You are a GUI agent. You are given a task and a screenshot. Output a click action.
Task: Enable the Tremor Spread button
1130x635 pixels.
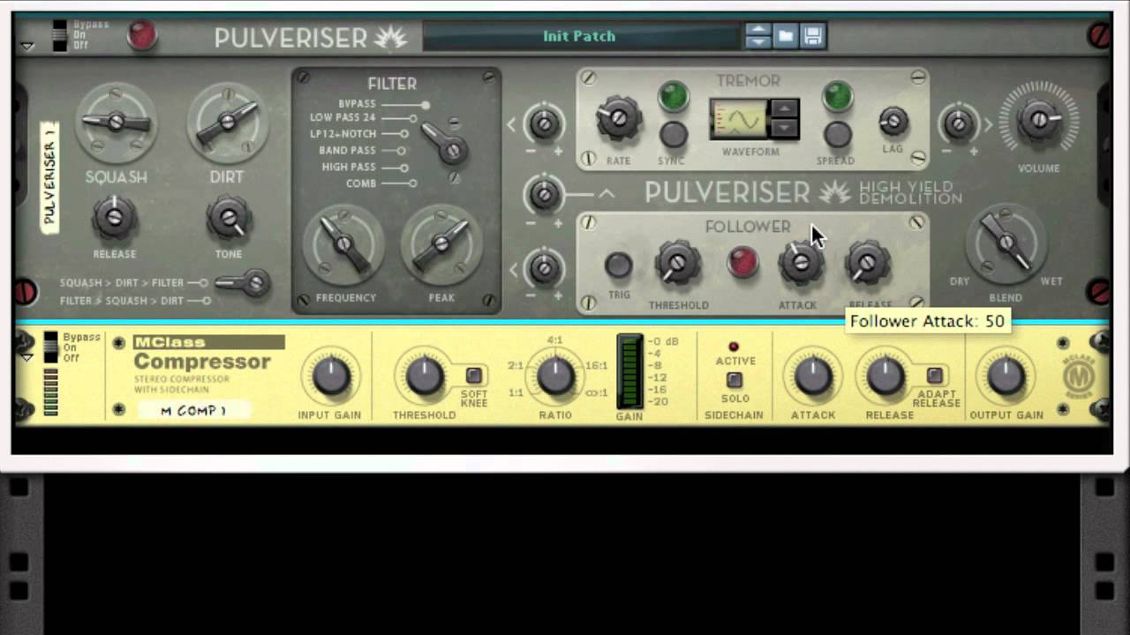837,134
